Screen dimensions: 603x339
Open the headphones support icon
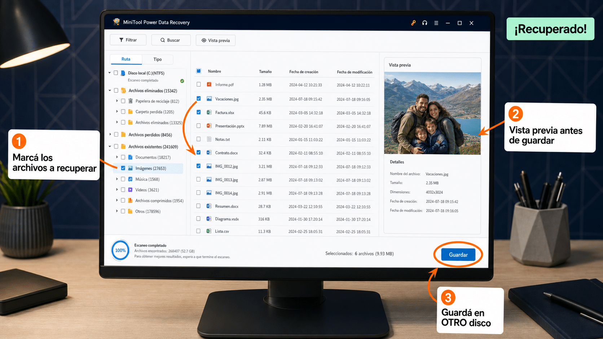pyautogui.click(x=425, y=23)
